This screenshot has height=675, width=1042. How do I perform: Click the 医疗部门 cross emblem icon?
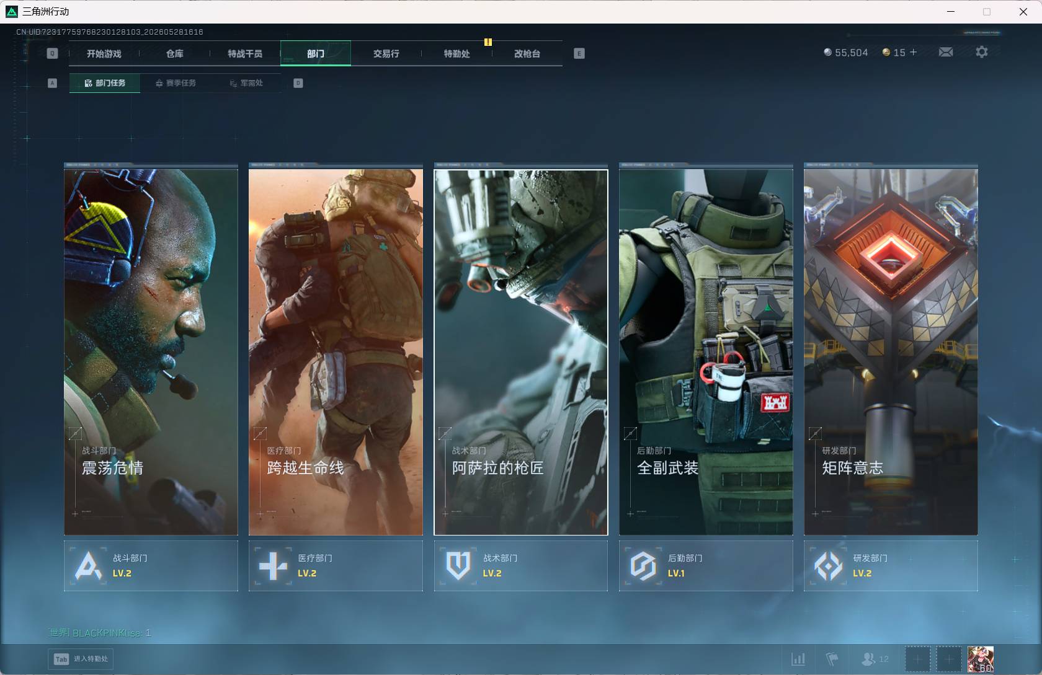273,566
